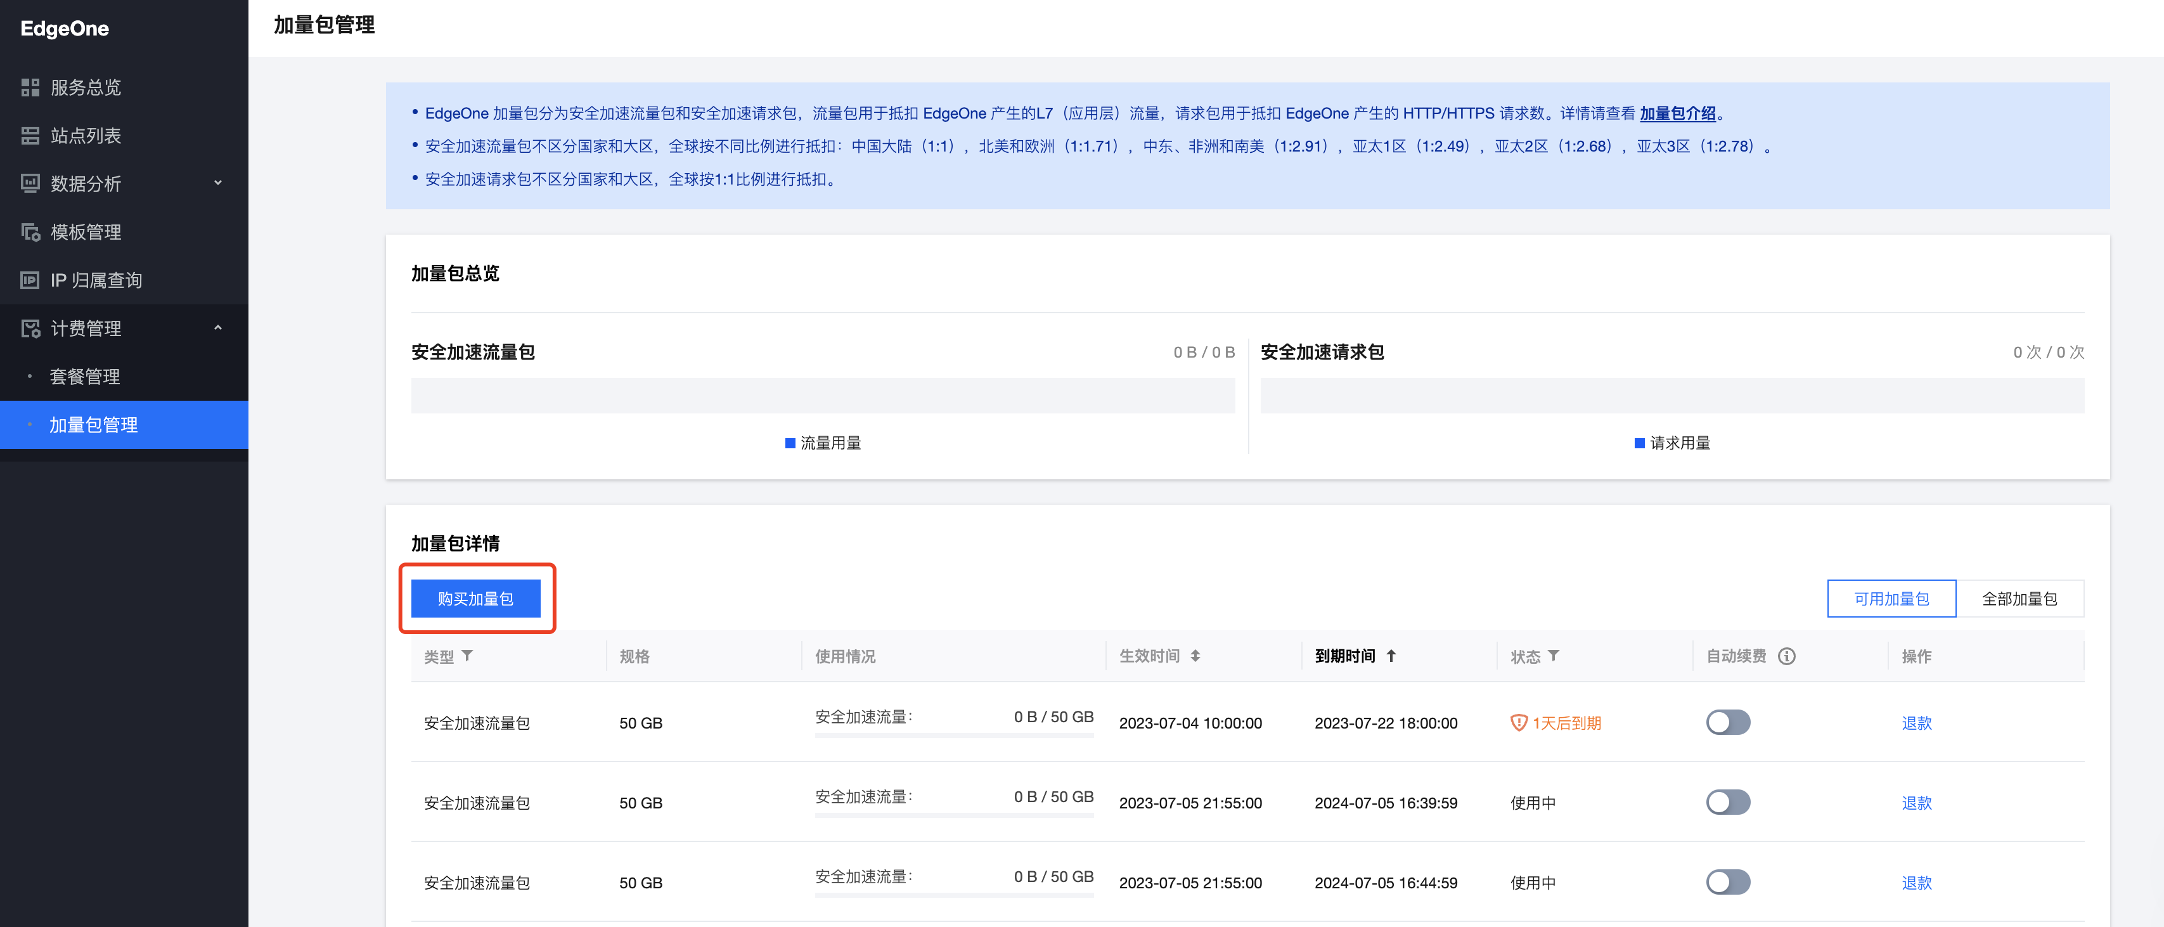
Task: Open the 加量包介绍 link in the notice
Action: tap(1678, 113)
